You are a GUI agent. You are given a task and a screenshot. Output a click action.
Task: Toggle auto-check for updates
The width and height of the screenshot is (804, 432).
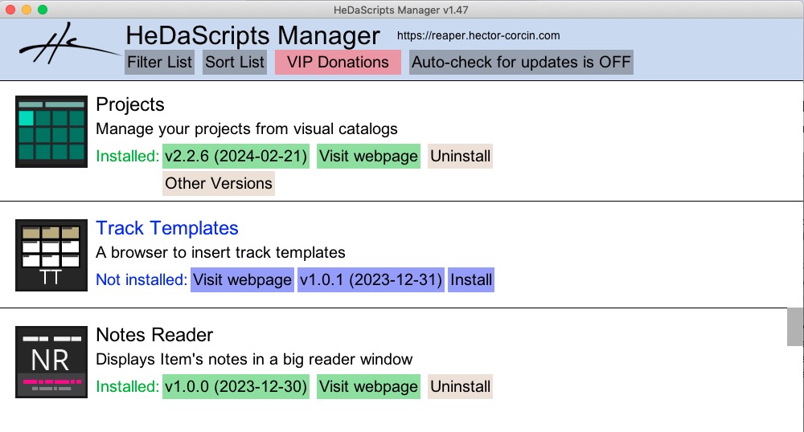click(x=521, y=62)
